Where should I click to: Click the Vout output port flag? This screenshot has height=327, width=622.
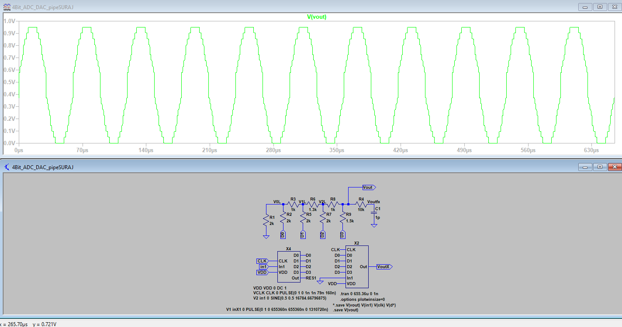(x=369, y=187)
